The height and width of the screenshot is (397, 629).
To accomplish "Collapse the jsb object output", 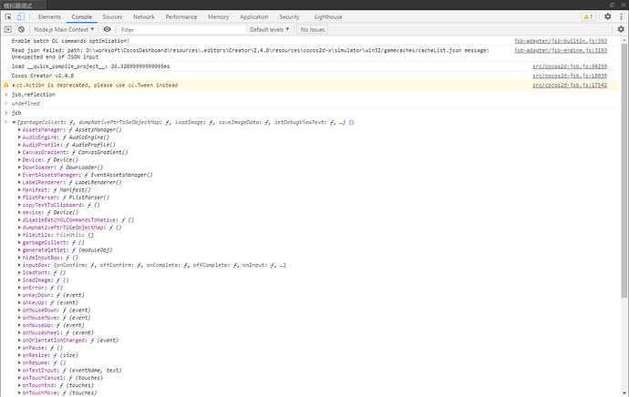I will pyautogui.click(x=14, y=123).
